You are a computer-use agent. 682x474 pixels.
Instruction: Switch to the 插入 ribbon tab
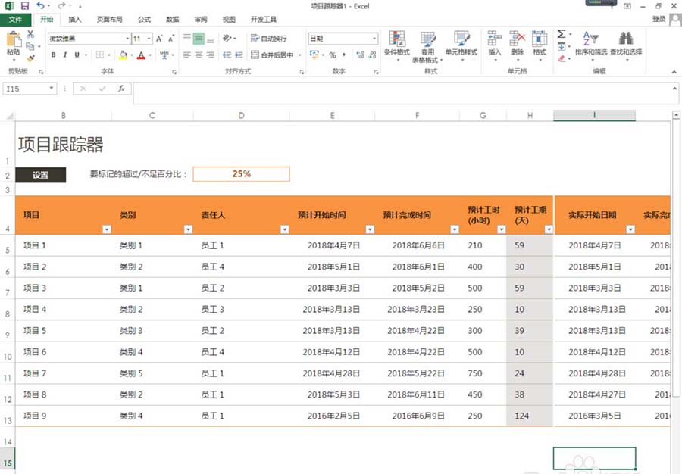point(75,20)
